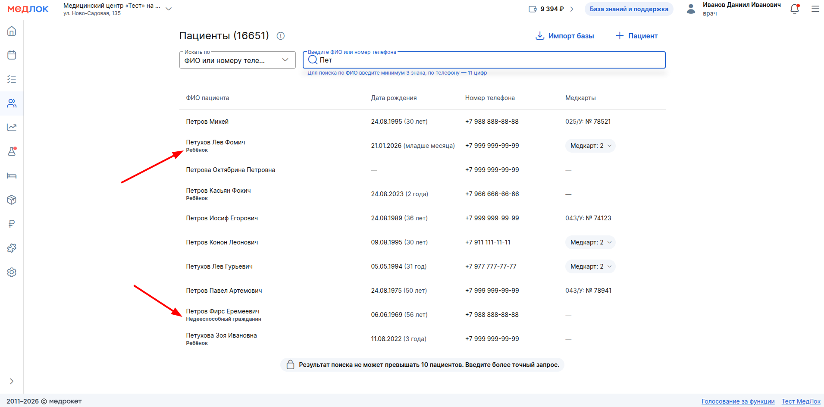Click the 'Импорт базы' button
This screenshot has width=824, height=407.
(564, 36)
